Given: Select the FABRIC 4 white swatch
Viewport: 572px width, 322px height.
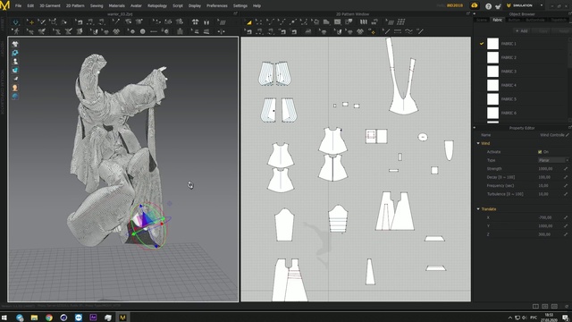Looking at the screenshot, I should coord(492,85).
